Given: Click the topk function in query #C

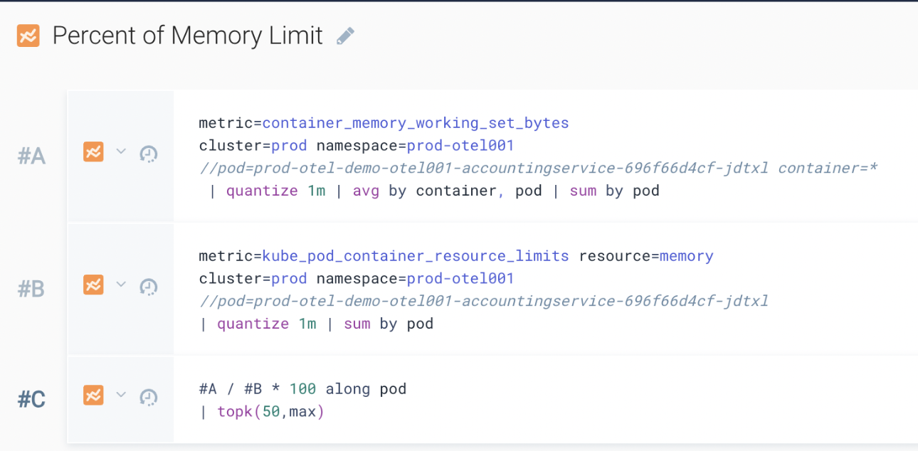Looking at the screenshot, I should pos(236,411).
